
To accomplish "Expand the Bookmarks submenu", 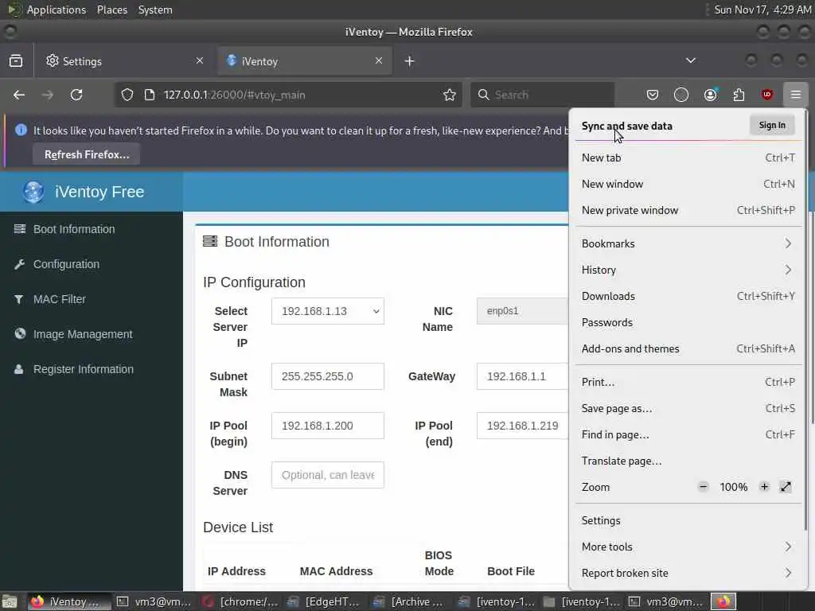I will click(x=688, y=243).
